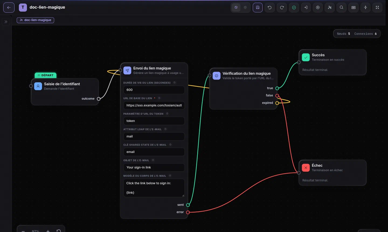Undo the last change
Screen dimensions: 388x232
coord(270,8)
